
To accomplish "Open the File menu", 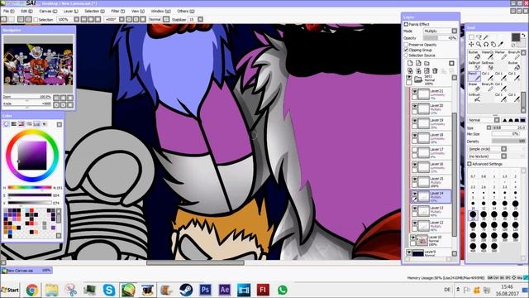I will [x=9, y=11].
